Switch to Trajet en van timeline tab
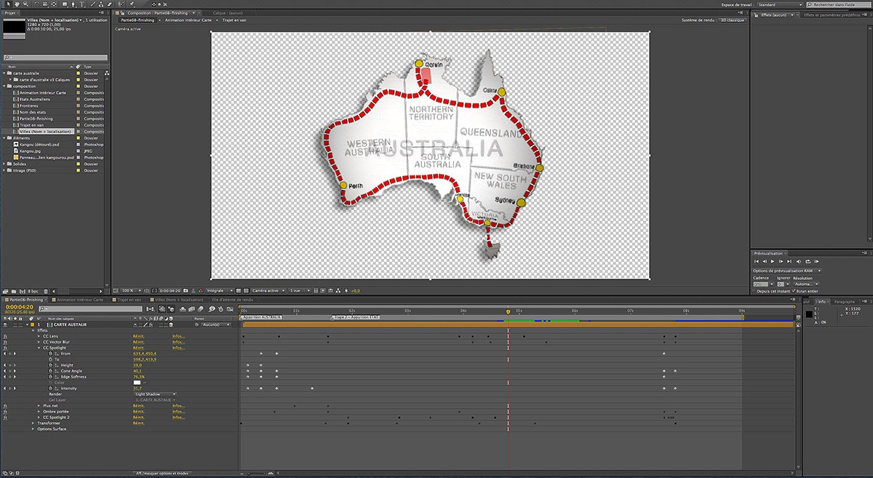This screenshot has height=478, width=873. point(128,299)
